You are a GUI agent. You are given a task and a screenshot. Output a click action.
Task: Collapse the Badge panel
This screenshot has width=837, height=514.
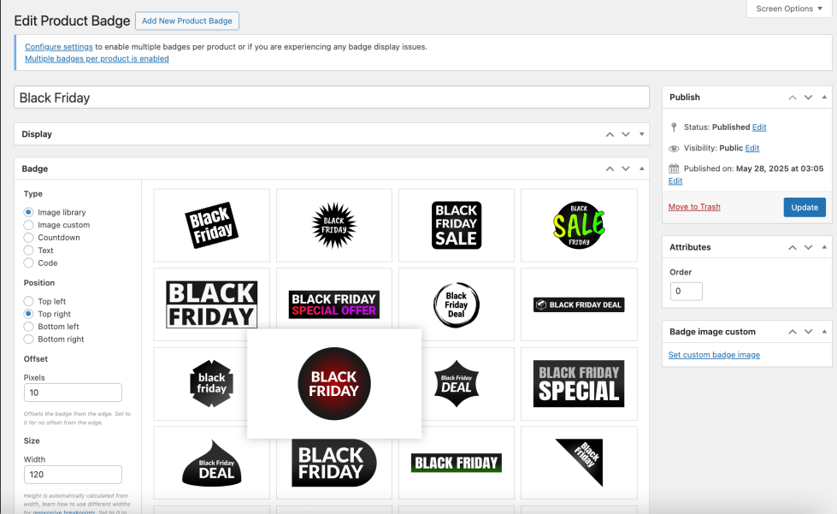[641, 168]
